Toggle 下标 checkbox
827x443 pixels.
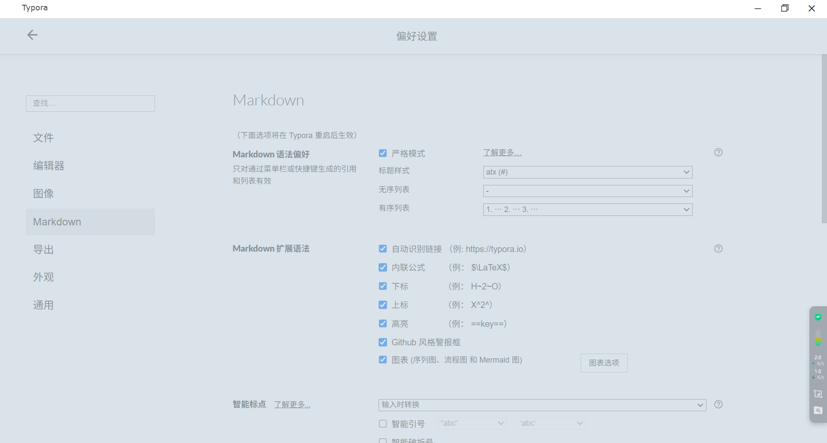tap(382, 286)
